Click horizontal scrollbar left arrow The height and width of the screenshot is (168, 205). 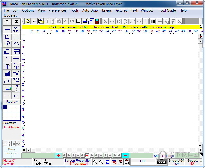point(28,150)
